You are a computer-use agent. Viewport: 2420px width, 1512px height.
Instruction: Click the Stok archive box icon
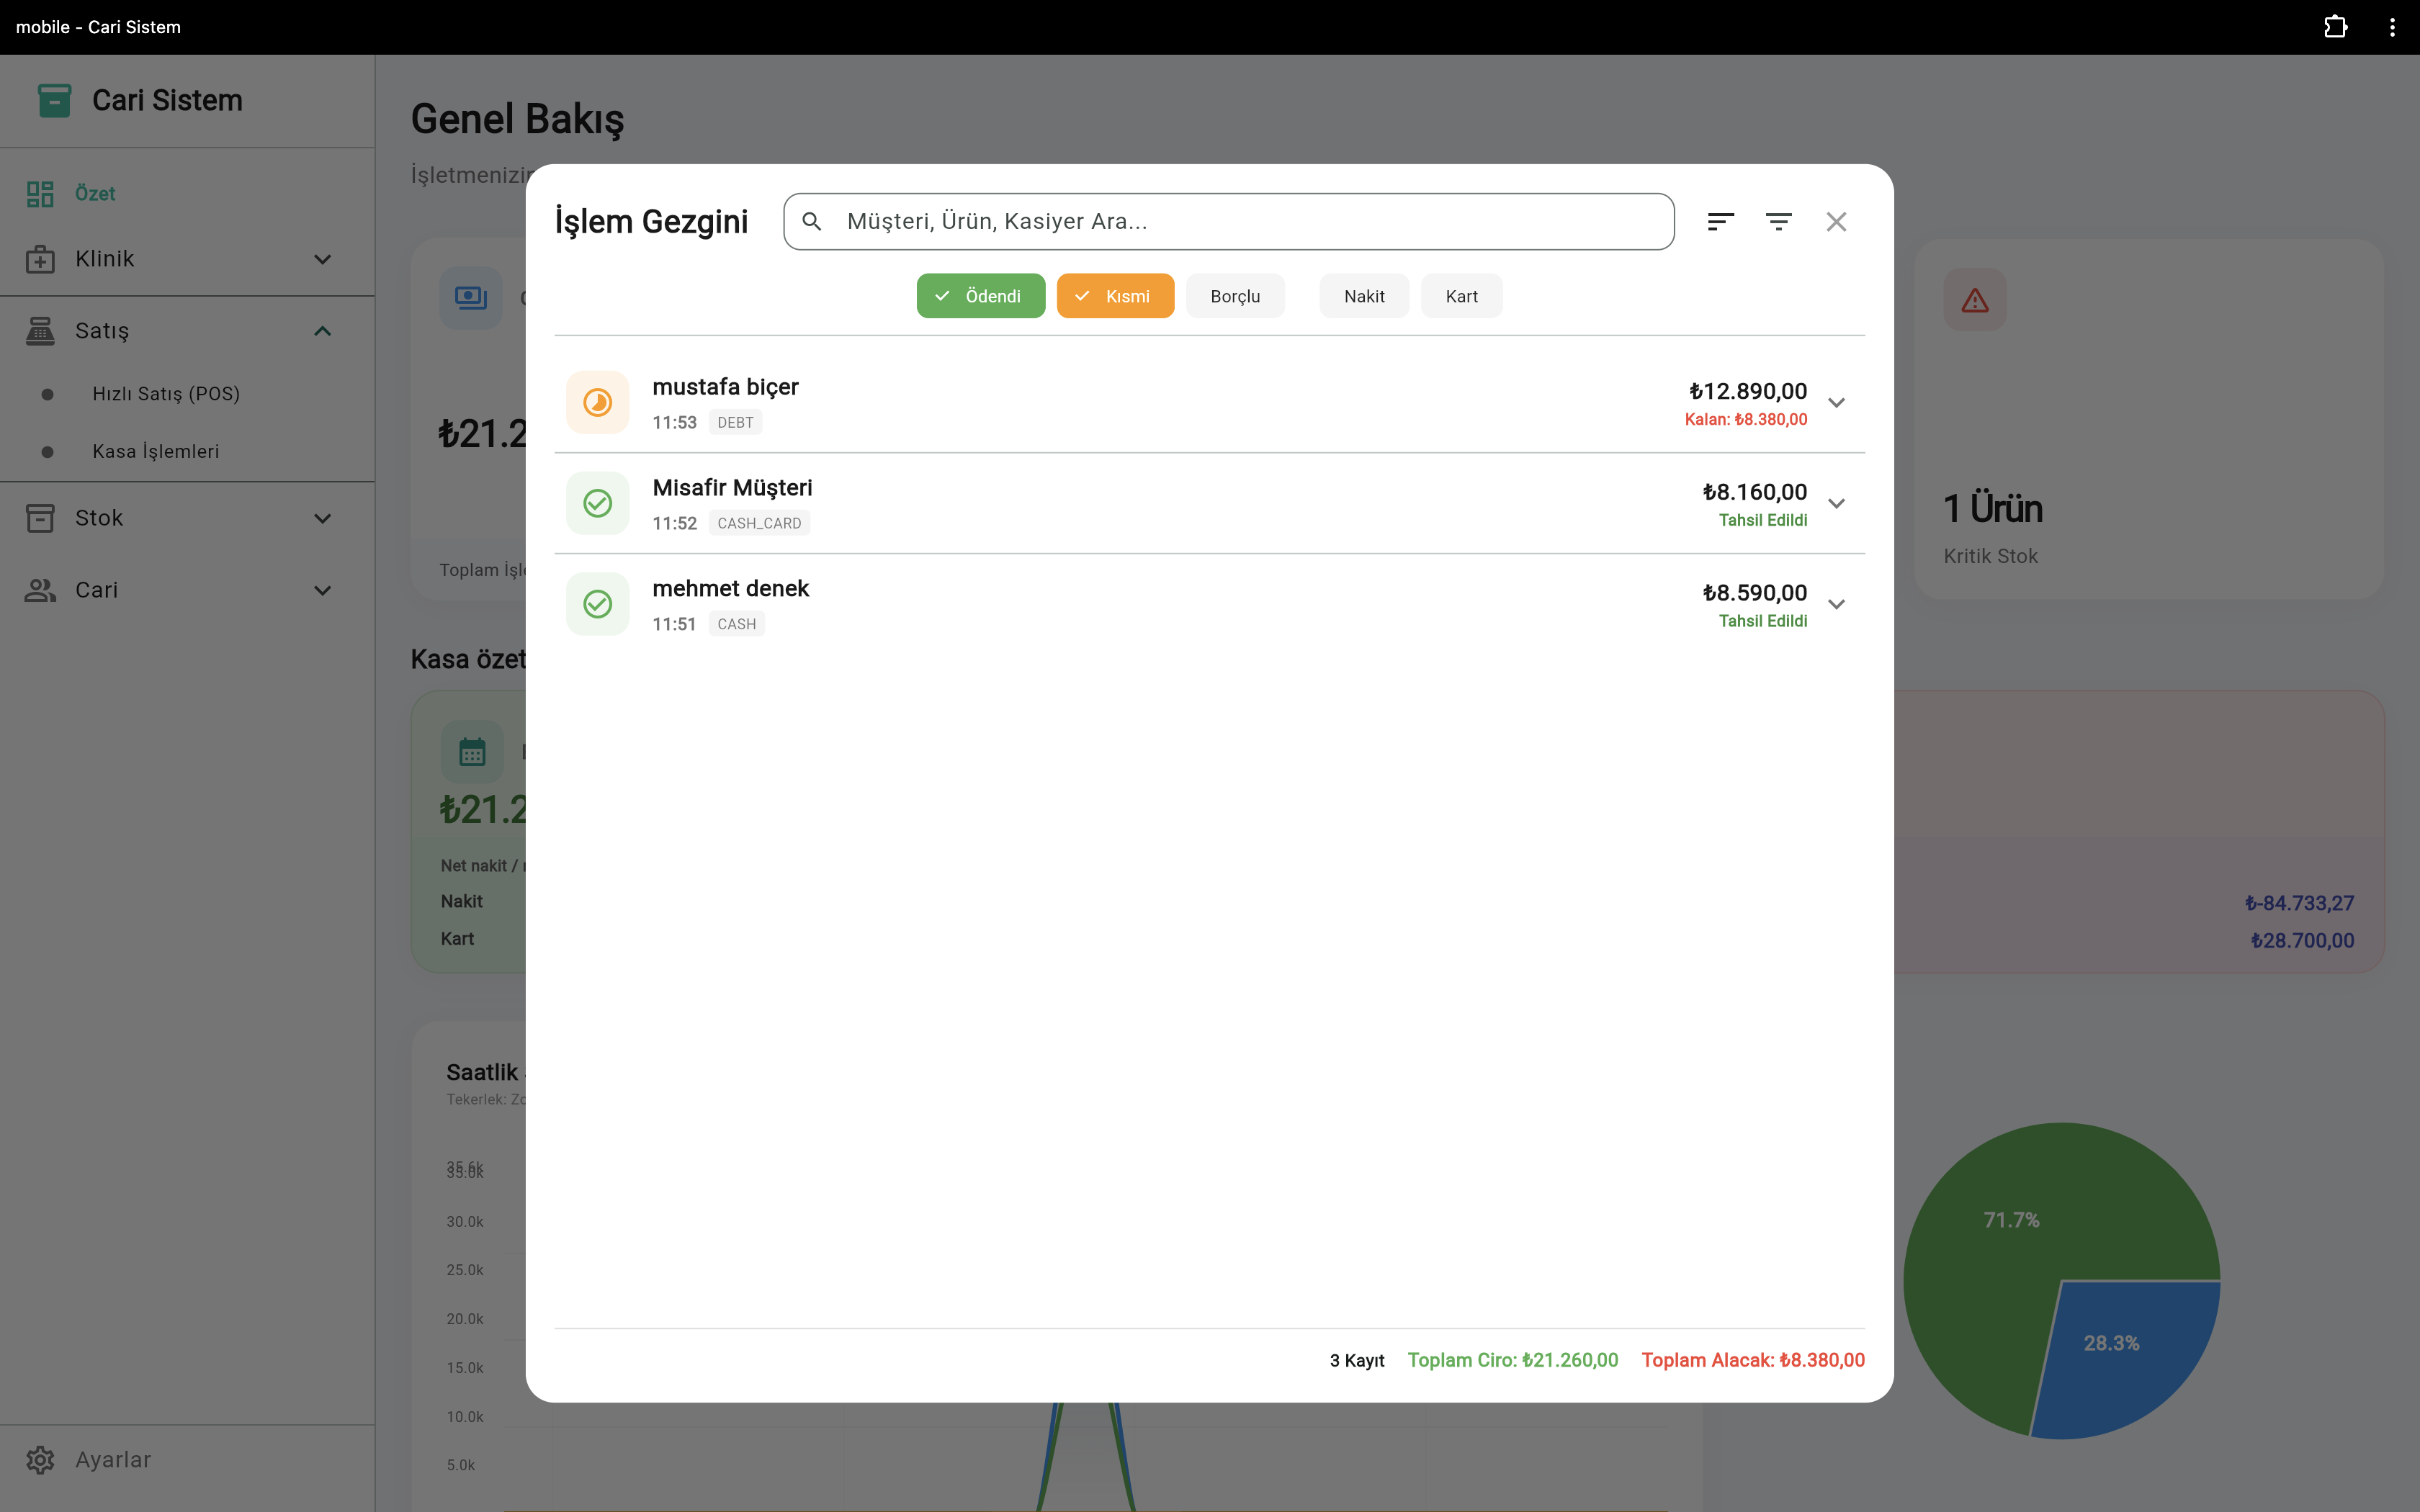pos(40,518)
